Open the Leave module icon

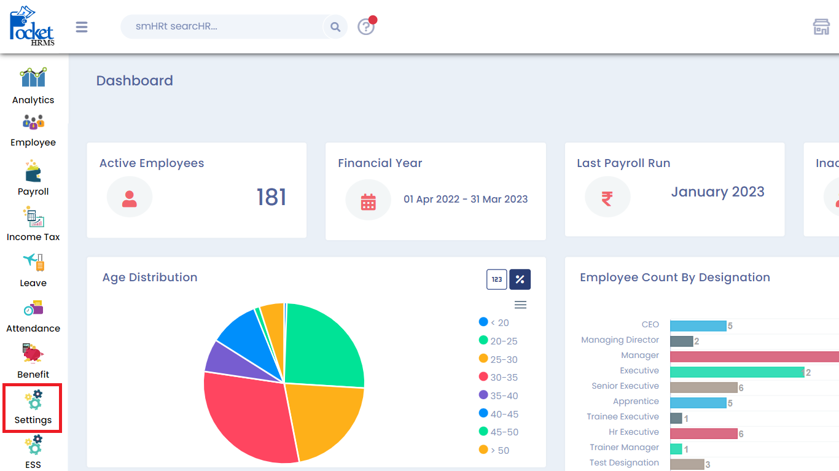coord(33,263)
